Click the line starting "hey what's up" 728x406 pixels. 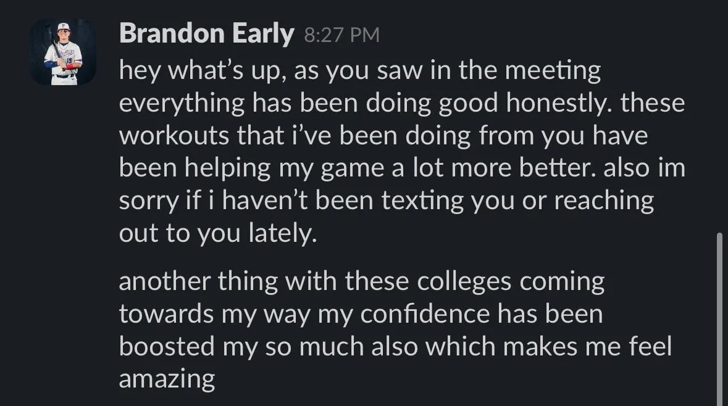point(360,71)
